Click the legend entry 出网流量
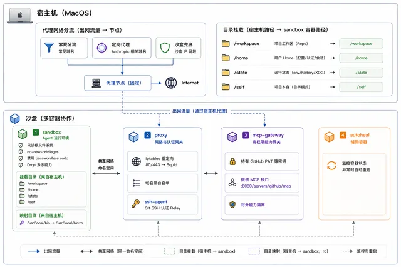 (x=44, y=251)
